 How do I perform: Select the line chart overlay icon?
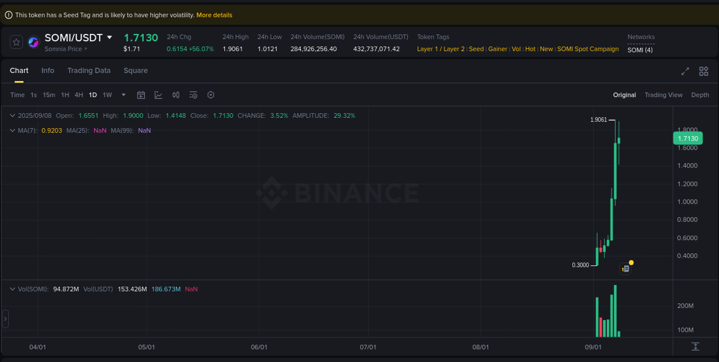158,95
